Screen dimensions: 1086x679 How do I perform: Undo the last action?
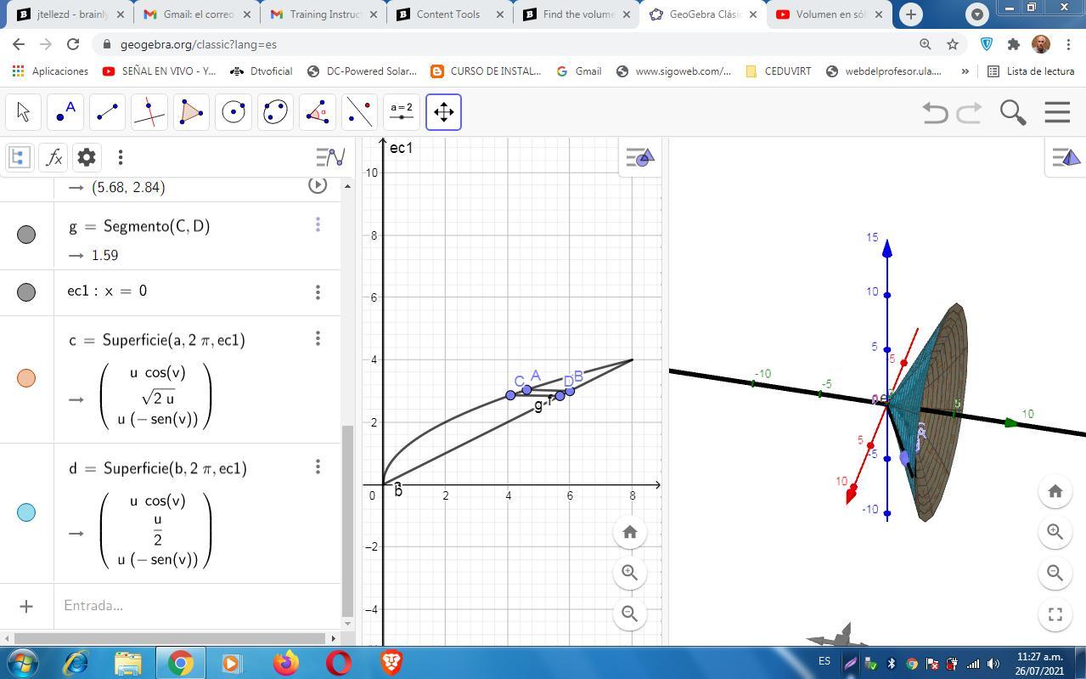click(935, 112)
